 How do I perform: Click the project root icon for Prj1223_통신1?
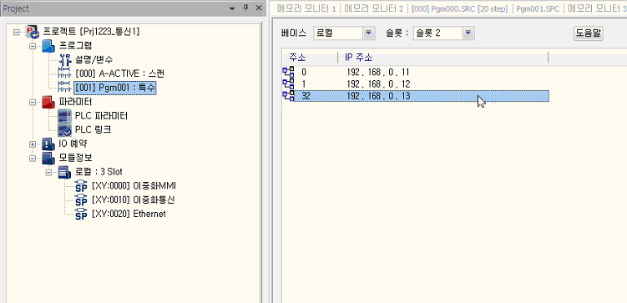(32, 32)
